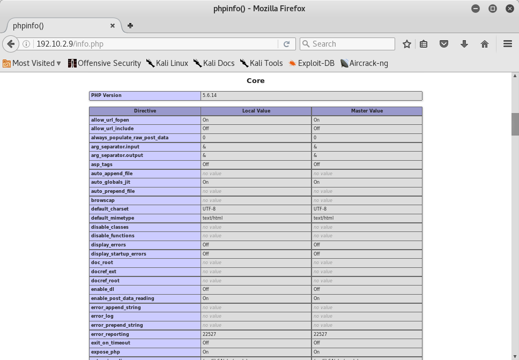The width and height of the screenshot is (519, 360).
Task: Click the site information info icon
Action: [25, 43]
